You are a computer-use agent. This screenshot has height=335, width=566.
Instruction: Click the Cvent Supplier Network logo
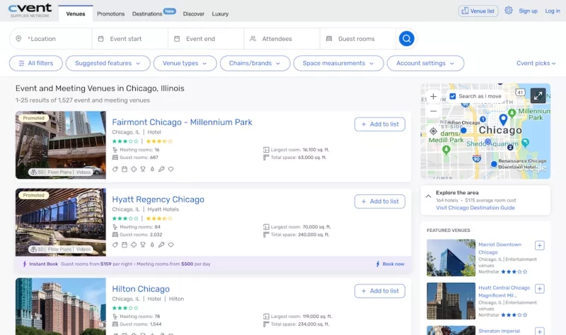(x=30, y=11)
